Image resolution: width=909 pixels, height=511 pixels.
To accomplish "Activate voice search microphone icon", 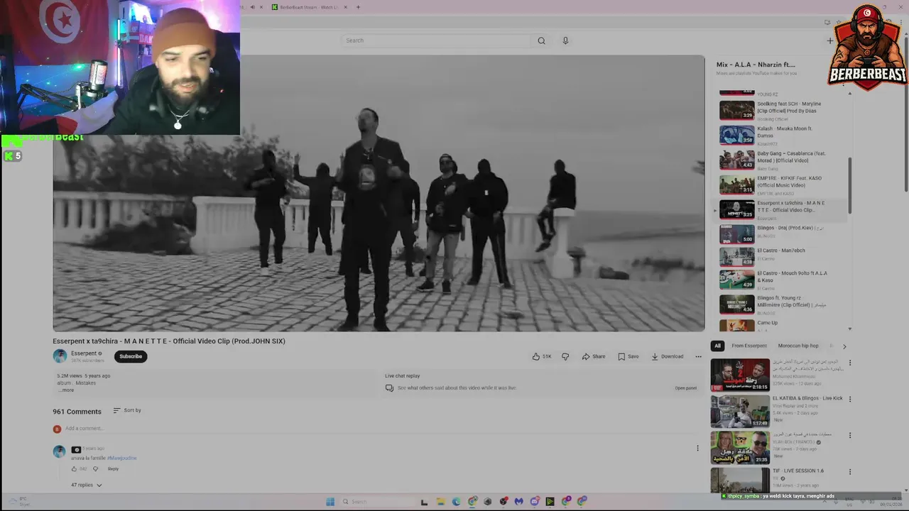I will (x=565, y=40).
